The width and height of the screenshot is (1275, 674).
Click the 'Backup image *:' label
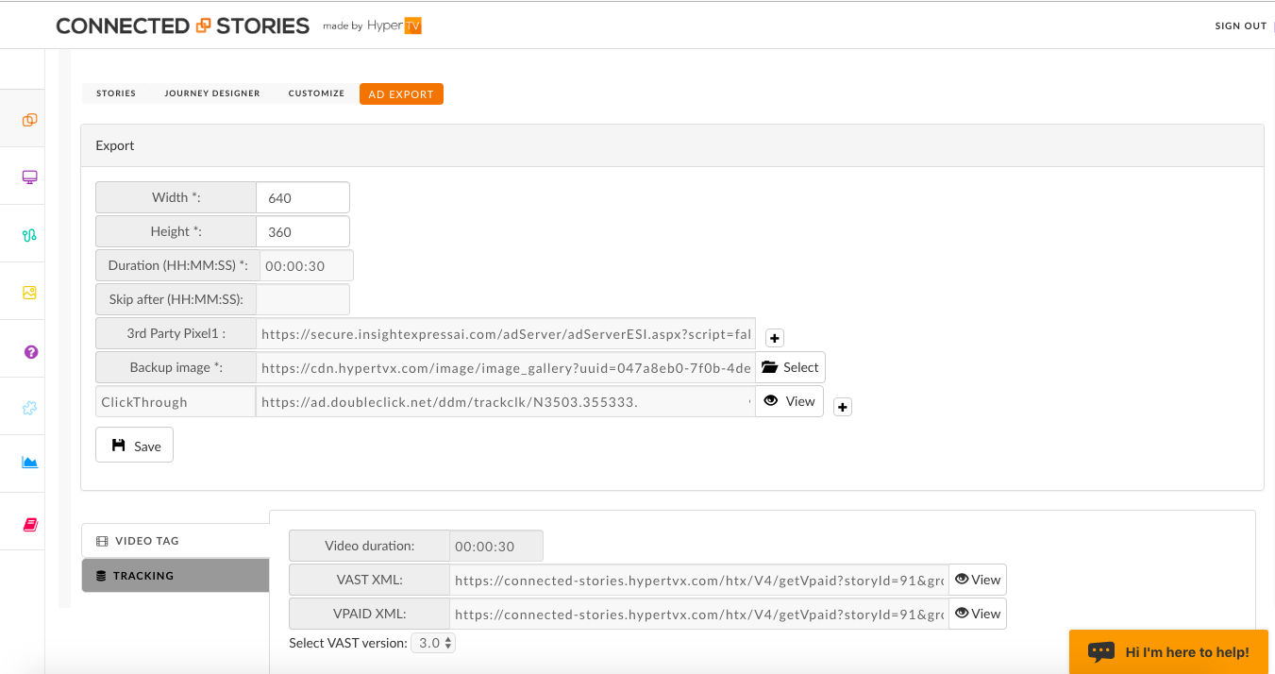coord(176,367)
